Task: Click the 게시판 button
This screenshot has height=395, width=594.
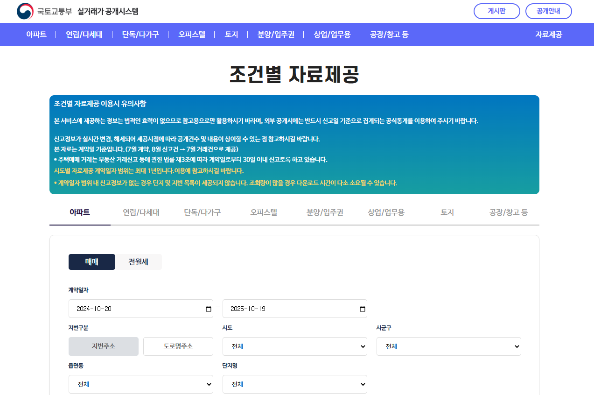Action: pos(497,11)
